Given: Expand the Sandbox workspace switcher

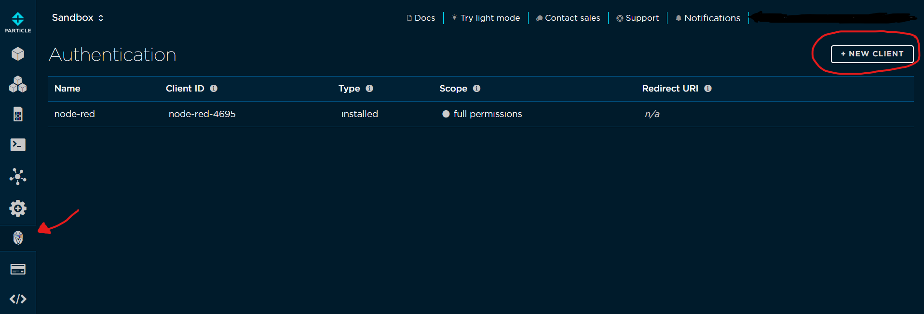Looking at the screenshot, I should 78,18.
